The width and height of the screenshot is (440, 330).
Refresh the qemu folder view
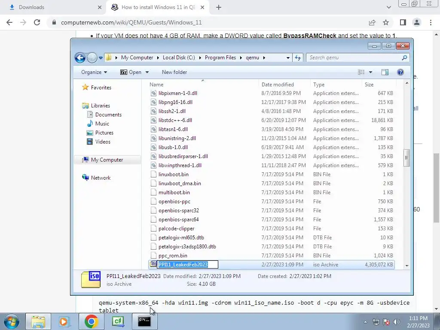coord(298,58)
